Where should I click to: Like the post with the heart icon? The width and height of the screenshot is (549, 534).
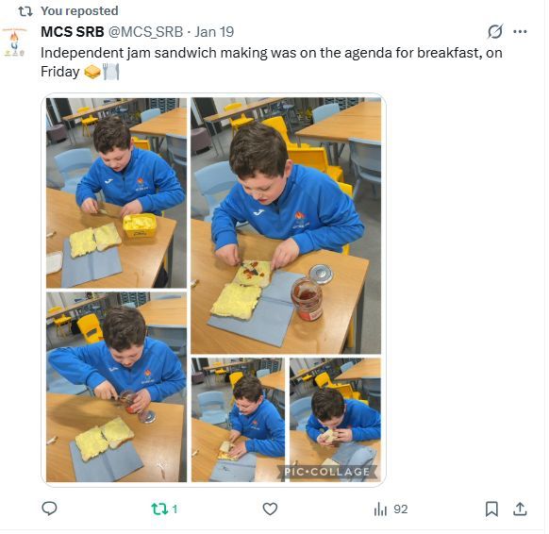[x=270, y=509]
